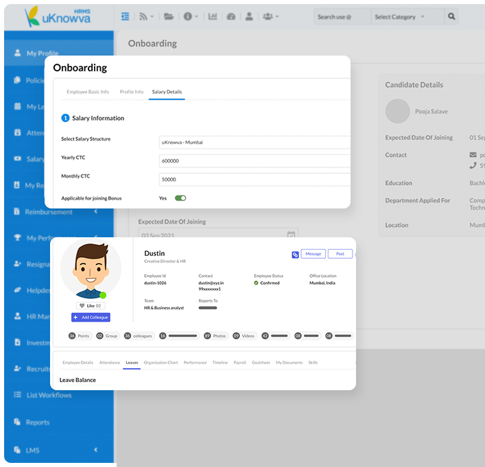Open the Organization Chart tab

tap(161, 362)
